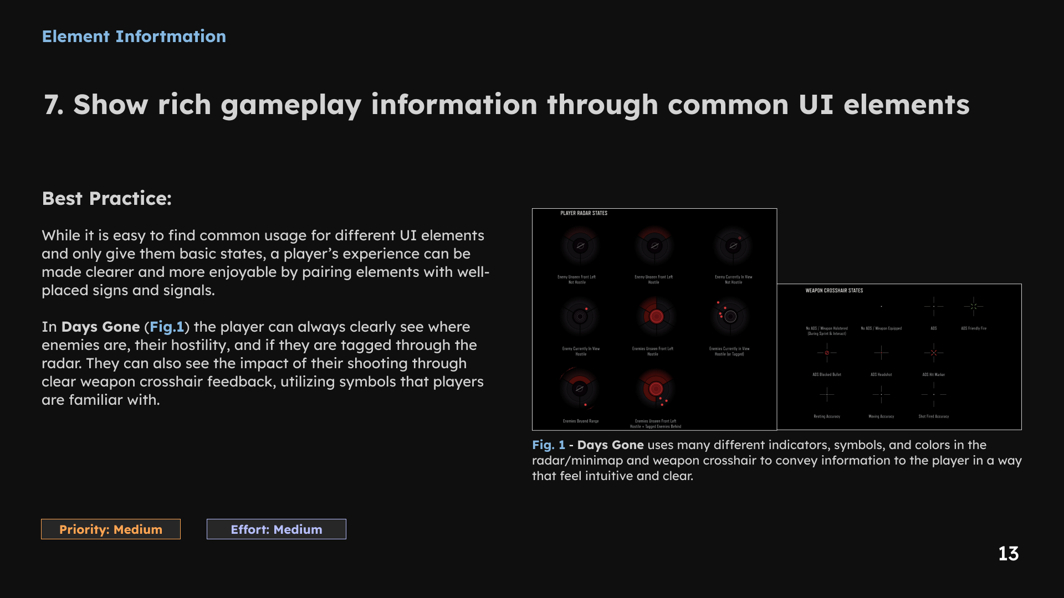Click the bold 'Days Gone' in the body paragraph
Image resolution: width=1064 pixels, height=598 pixels.
(101, 327)
